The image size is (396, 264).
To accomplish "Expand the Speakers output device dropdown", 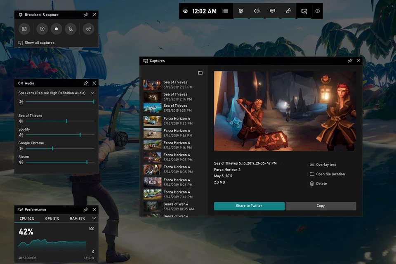I will tap(92, 93).
